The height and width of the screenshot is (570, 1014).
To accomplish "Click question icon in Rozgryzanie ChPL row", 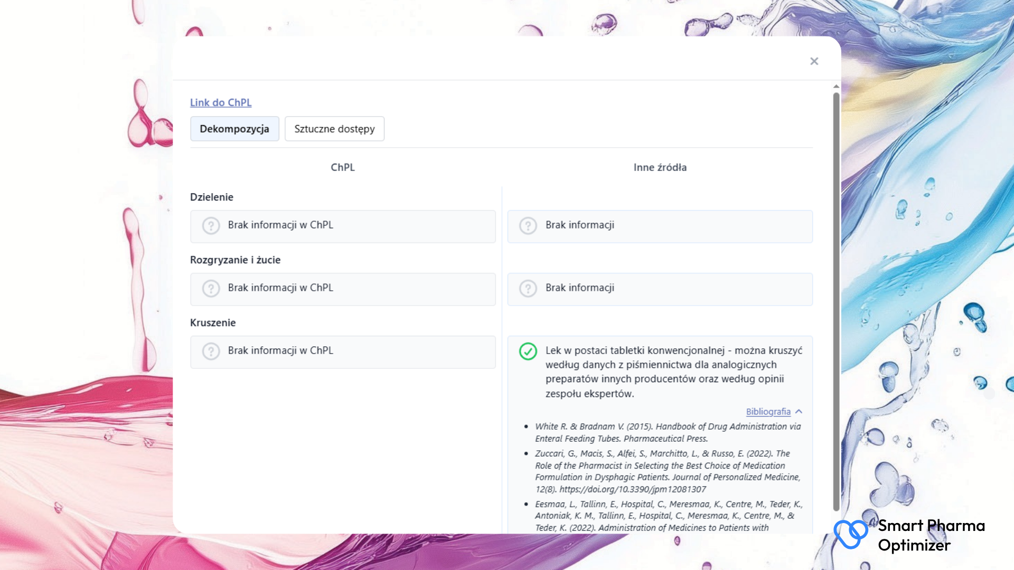I will click(x=211, y=289).
